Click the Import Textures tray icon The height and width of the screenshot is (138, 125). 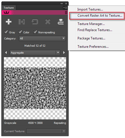(61, 22)
